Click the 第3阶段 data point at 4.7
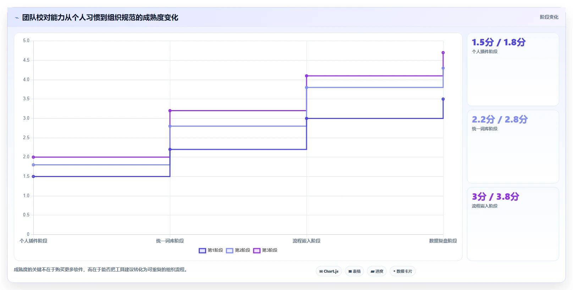This screenshot has width=573, height=290. [x=443, y=53]
